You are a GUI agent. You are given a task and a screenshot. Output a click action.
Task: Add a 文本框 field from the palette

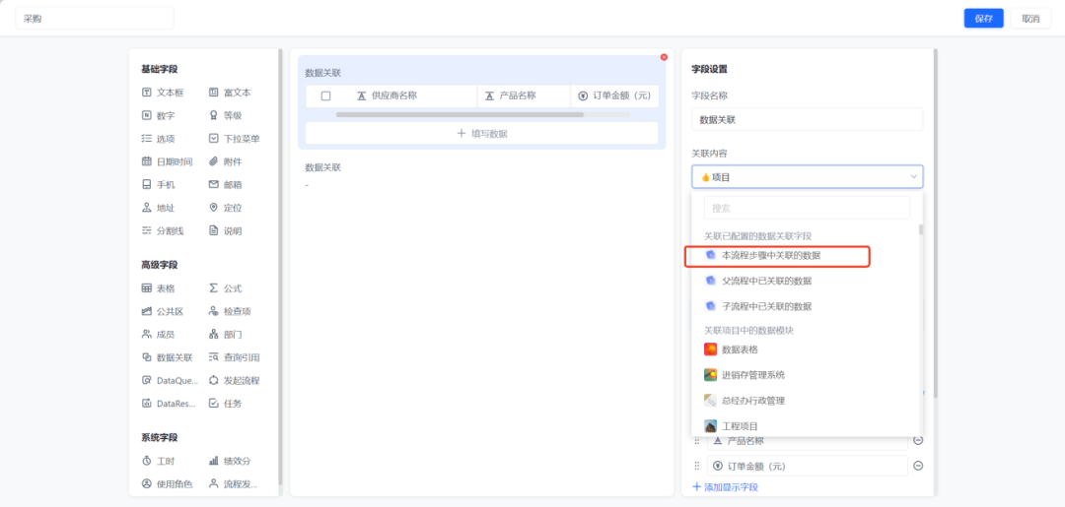(x=163, y=93)
